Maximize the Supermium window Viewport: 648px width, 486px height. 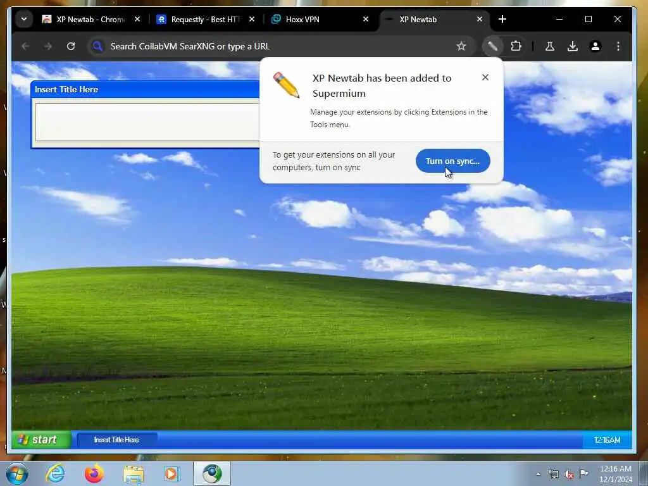point(589,19)
